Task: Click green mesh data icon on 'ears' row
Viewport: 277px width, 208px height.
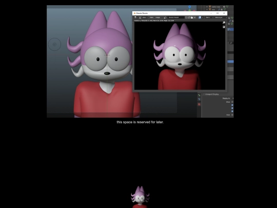Action: pyautogui.click(x=225, y=9)
